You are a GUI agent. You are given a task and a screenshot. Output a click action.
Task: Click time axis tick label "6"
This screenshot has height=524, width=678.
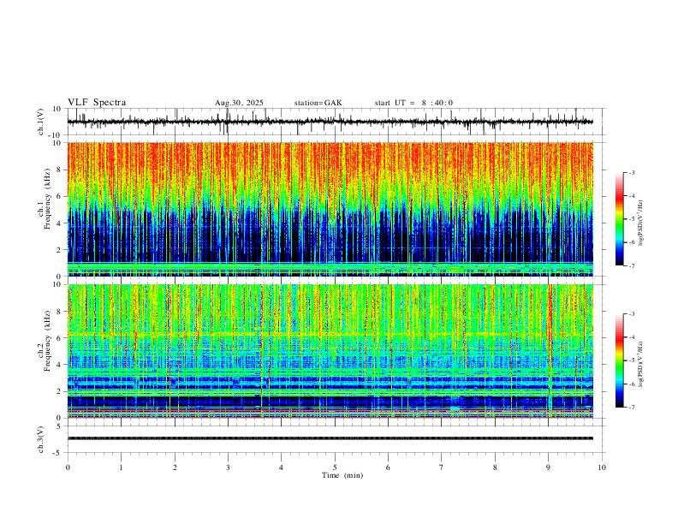click(388, 467)
